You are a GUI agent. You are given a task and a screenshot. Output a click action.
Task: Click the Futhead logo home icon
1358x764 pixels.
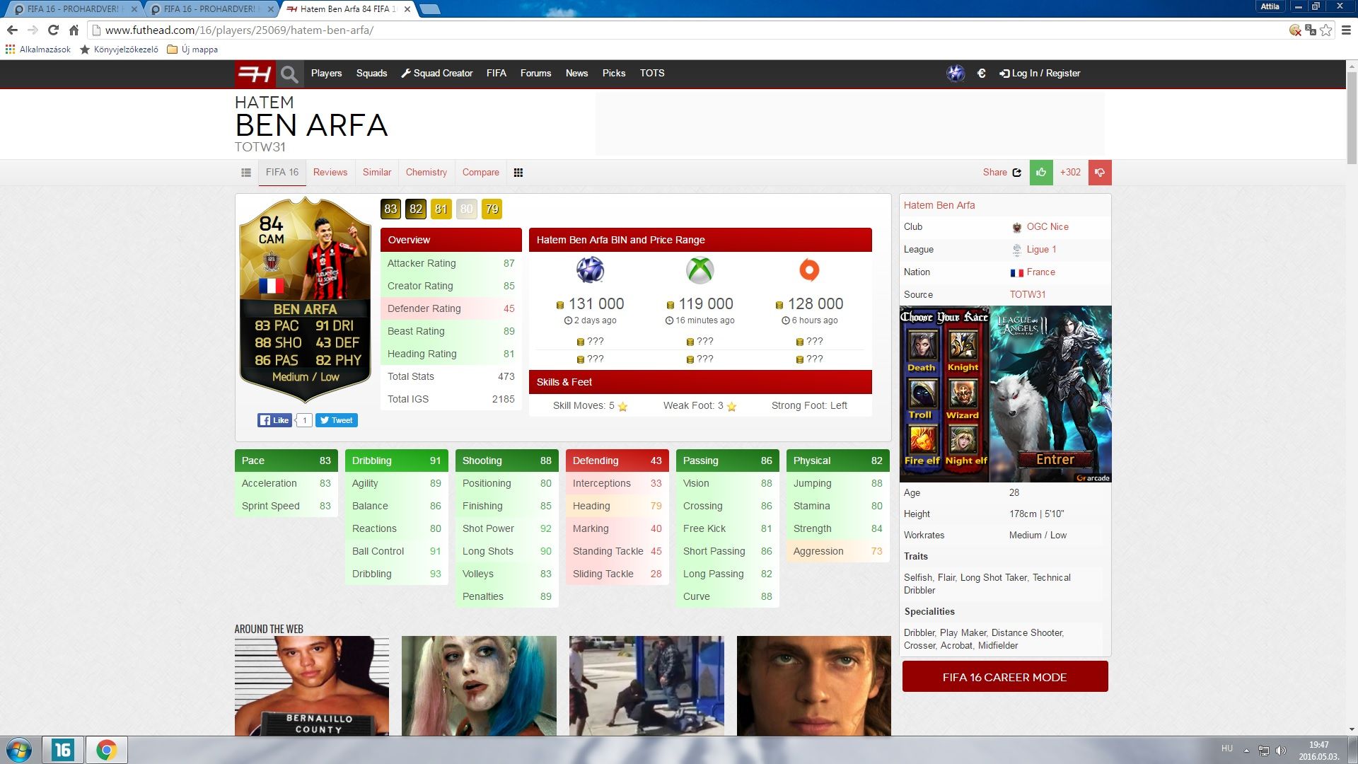[255, 74]
